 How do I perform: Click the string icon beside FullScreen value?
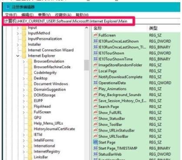click(x=96, y=35)
